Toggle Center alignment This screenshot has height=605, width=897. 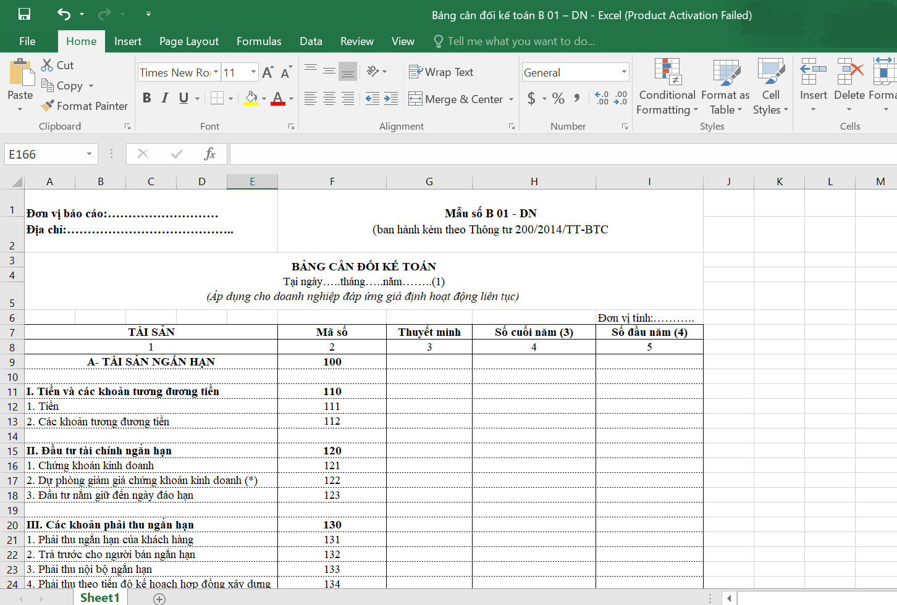[329, 98]
